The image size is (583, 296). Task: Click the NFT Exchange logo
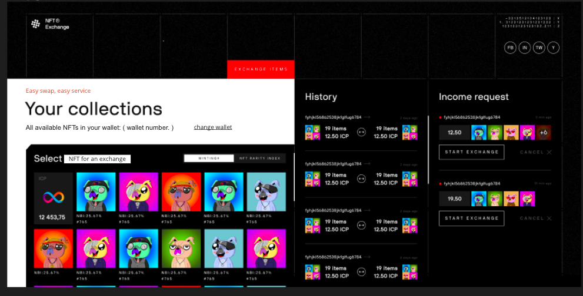coord(50,24)
